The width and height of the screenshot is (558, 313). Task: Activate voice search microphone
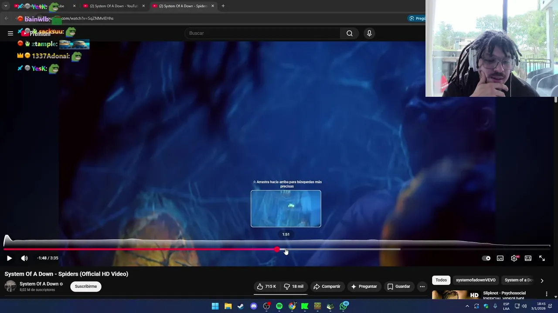(369, 33)
